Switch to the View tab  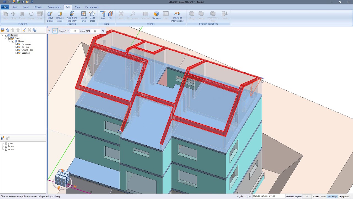(x=77, y=7)
